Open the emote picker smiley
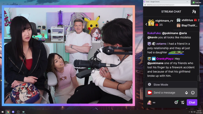This screenshot has height=114, width=203. coord(193,92)
